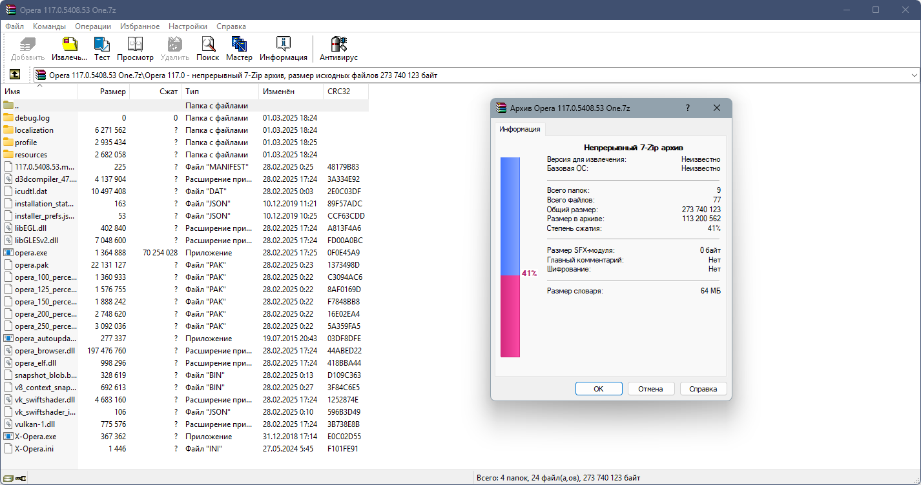
Task: Click the drive/key icon in the status bar
Action: click(x=15, y=478)
